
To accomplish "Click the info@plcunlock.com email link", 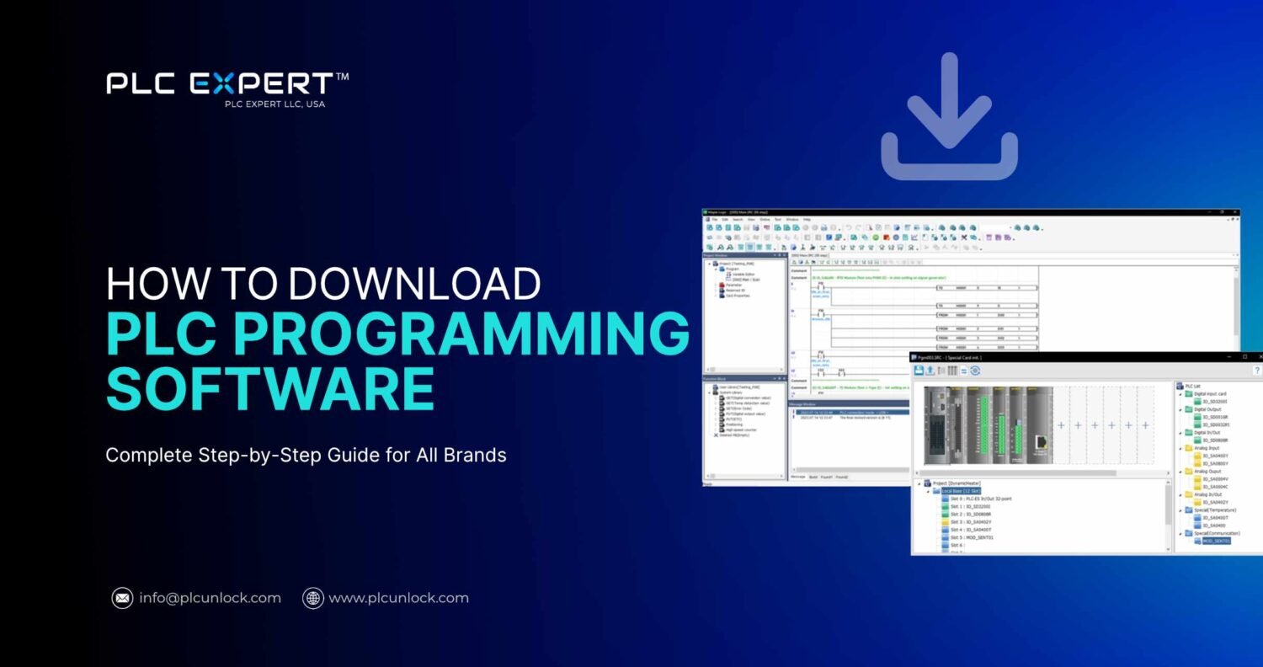I will pos(210,598).
